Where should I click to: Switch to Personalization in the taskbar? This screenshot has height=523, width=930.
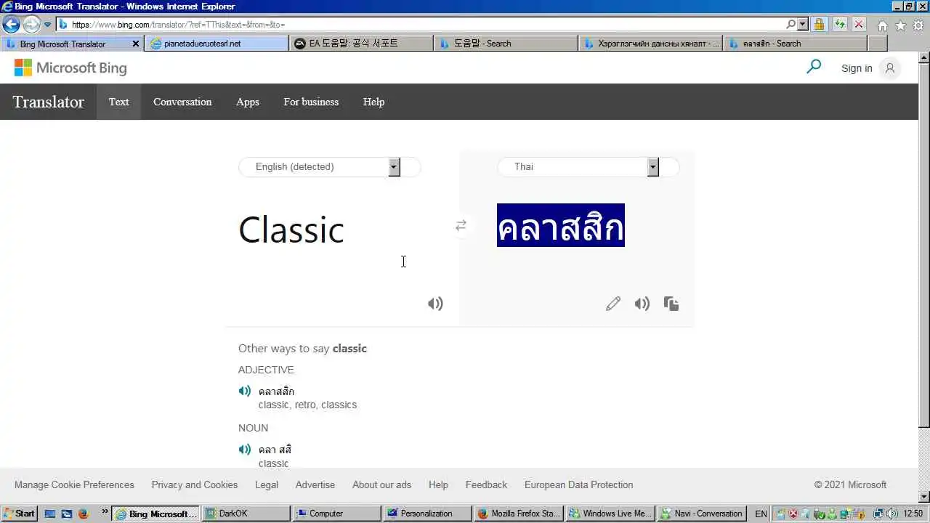click(x=427, y=514)
